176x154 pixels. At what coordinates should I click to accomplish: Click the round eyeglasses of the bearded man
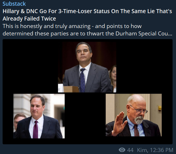tap(139, 110)
